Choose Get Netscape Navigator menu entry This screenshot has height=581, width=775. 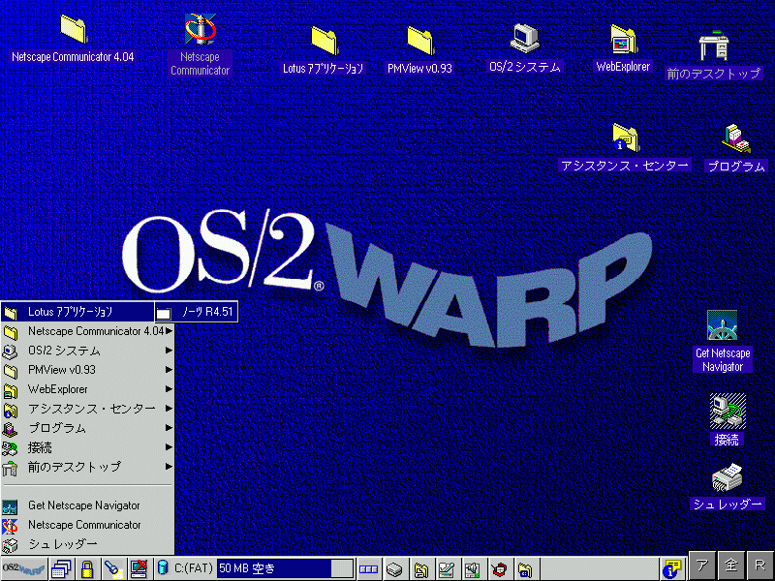(x=87, y=505)
